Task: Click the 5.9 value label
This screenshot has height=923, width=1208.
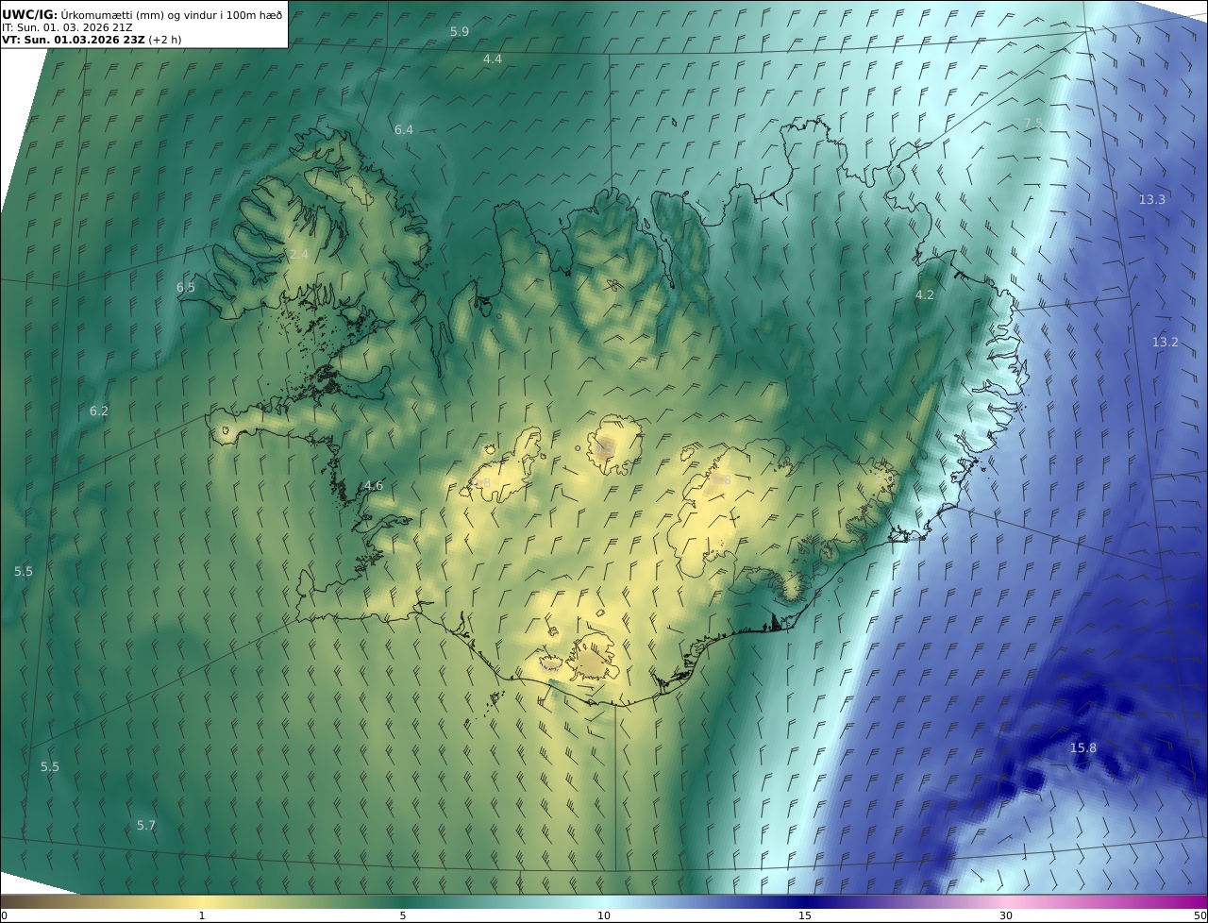Action: (x=460, y=31)
